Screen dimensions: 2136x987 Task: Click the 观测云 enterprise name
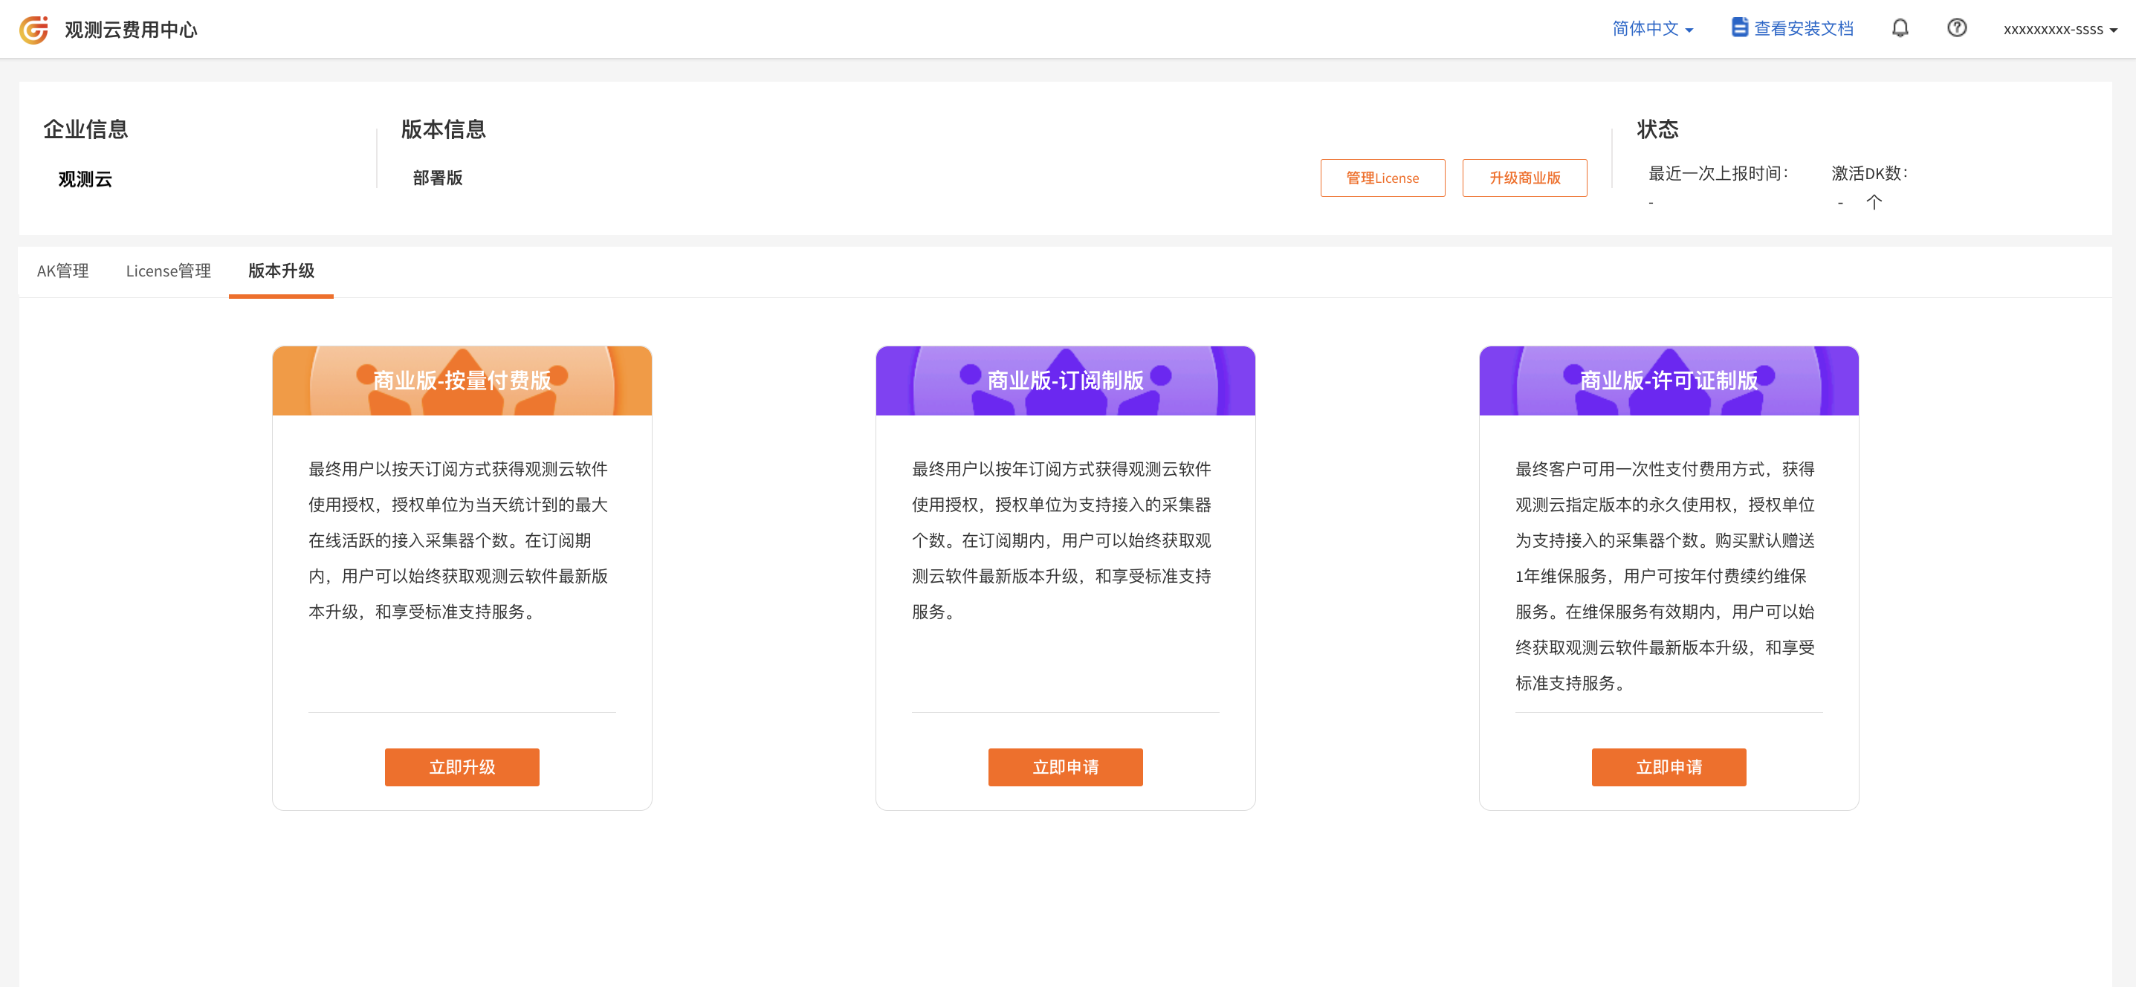point(85,179)
